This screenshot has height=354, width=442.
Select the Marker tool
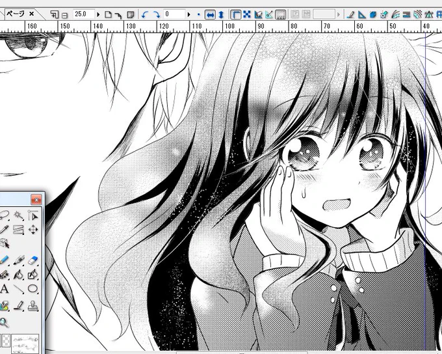19,260
